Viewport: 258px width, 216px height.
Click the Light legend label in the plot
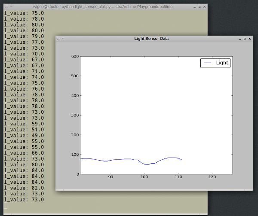pos(222,63)
